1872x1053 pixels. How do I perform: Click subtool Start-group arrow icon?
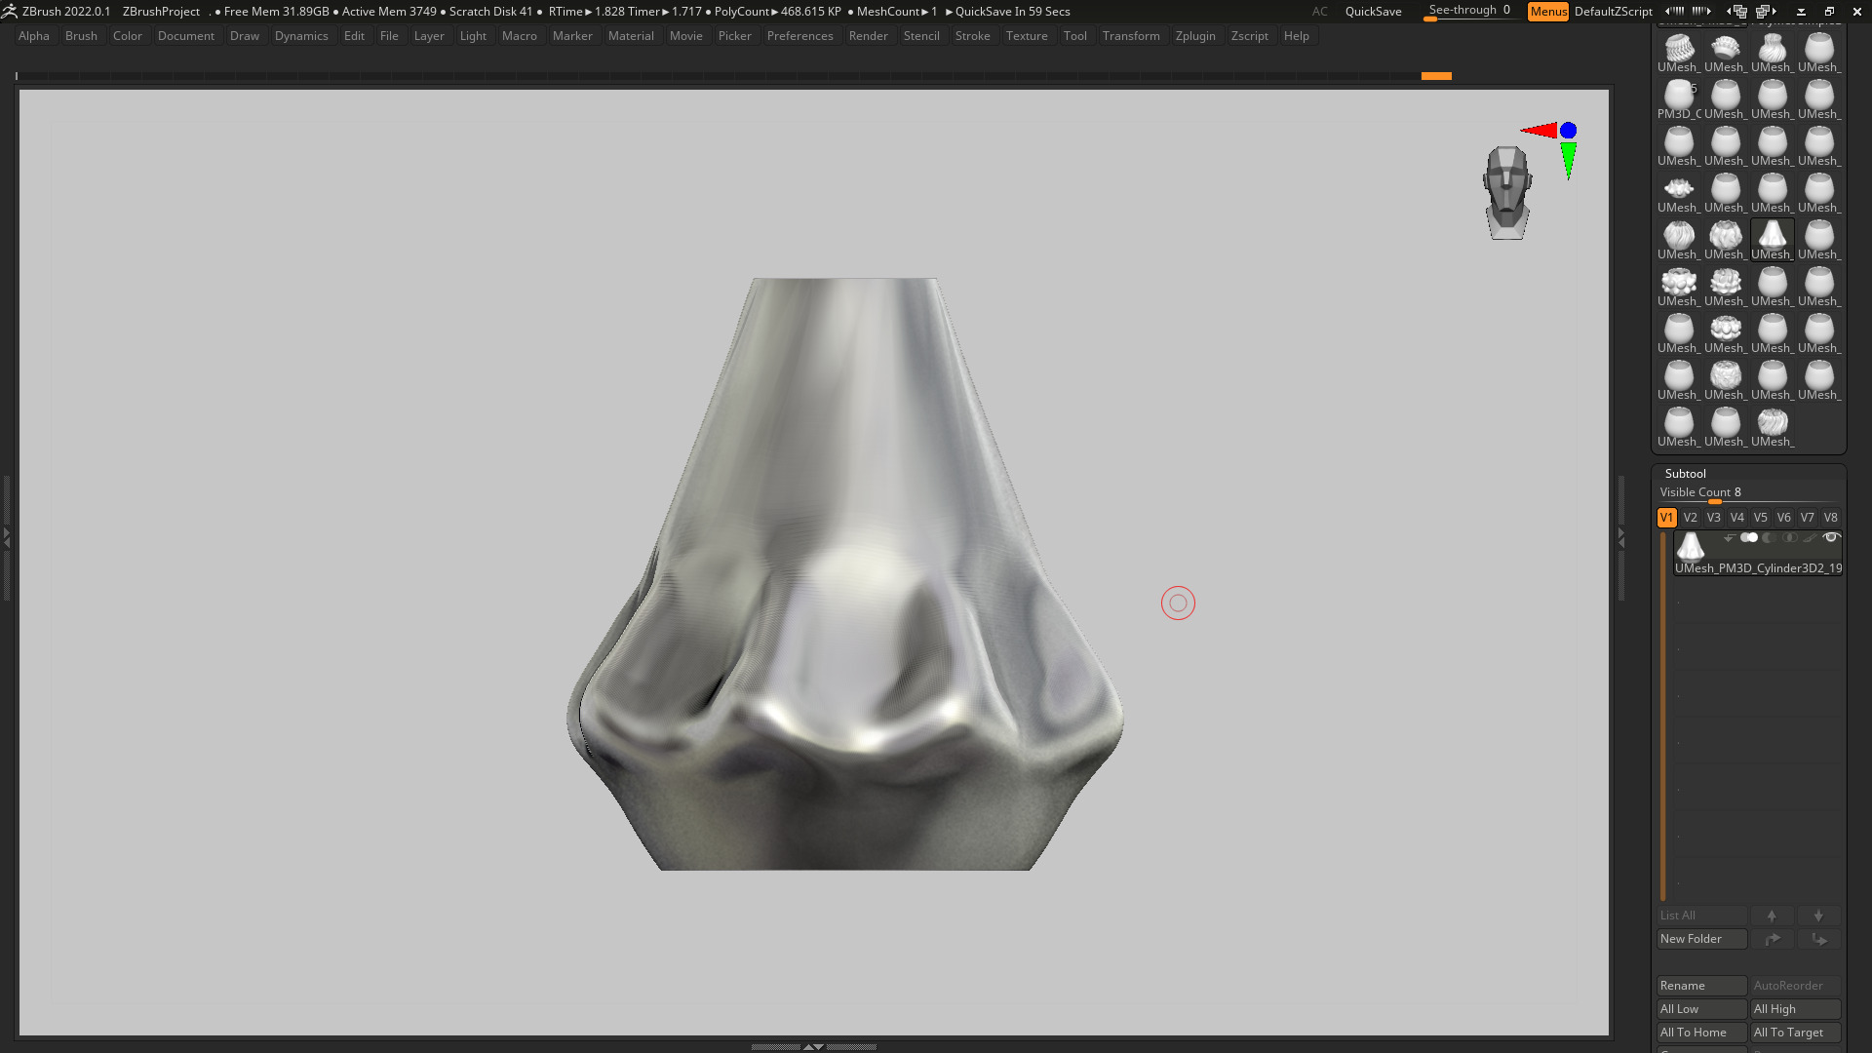1729,538
